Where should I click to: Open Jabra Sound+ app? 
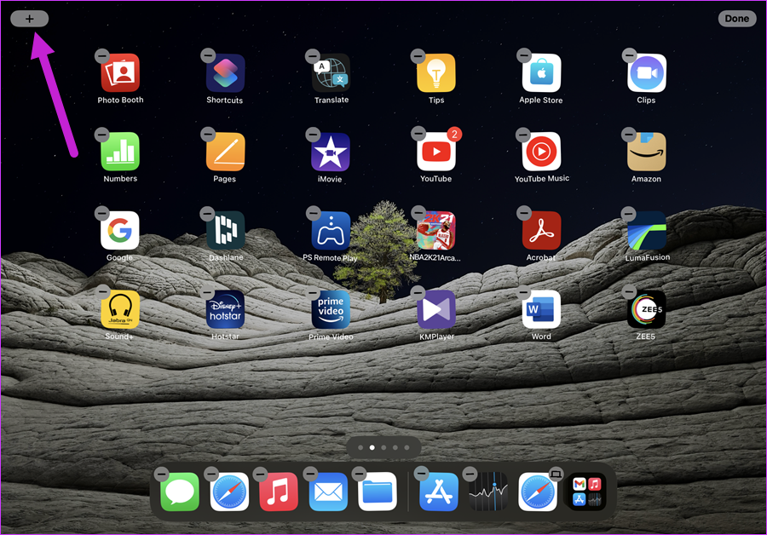(120, 309)
